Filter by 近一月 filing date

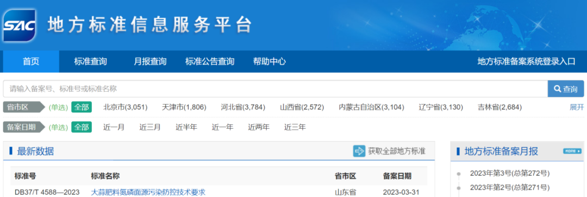(x=114, y=127)
